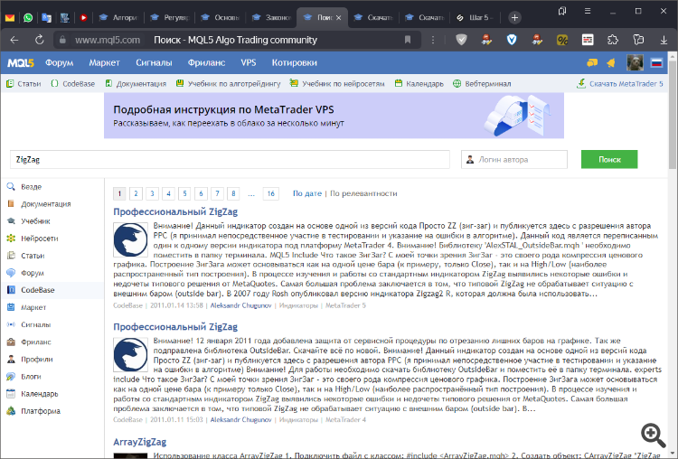Open the user profile avatar
The height and width of the screenshot is (459, 678).
pos(636,63)
